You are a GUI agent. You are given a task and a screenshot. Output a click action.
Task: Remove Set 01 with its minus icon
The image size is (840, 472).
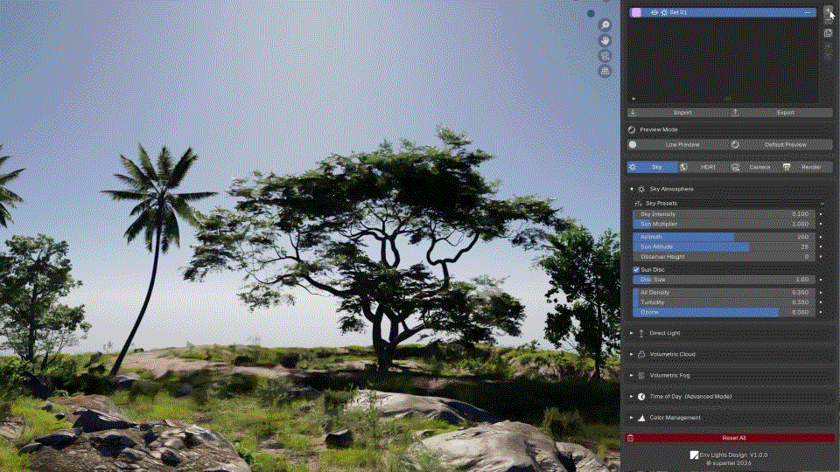click(x=808, y=12)
